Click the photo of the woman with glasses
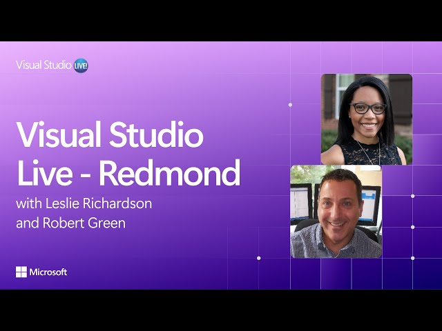 point(367,119)
